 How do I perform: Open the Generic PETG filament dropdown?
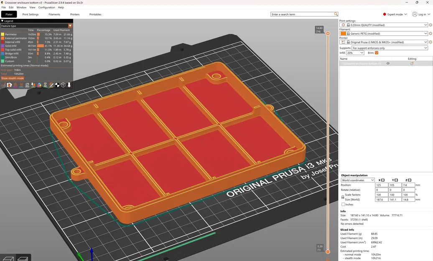[x=384, y=34]
